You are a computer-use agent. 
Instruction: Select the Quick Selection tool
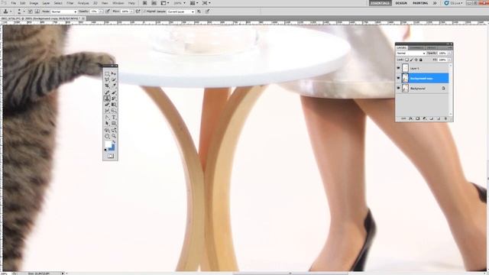point(114,79)
